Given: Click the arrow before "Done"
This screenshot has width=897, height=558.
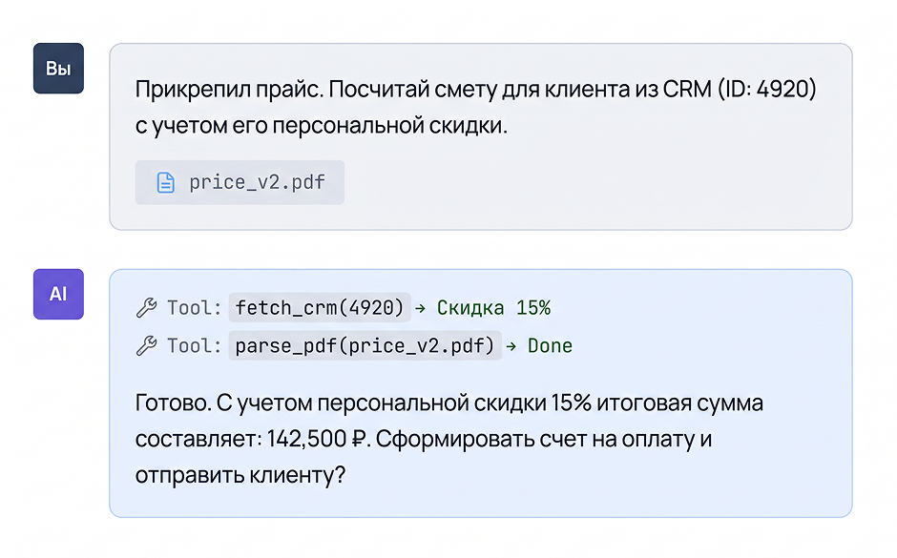Looking at the screenshot, I should click(x=511, y=346).
